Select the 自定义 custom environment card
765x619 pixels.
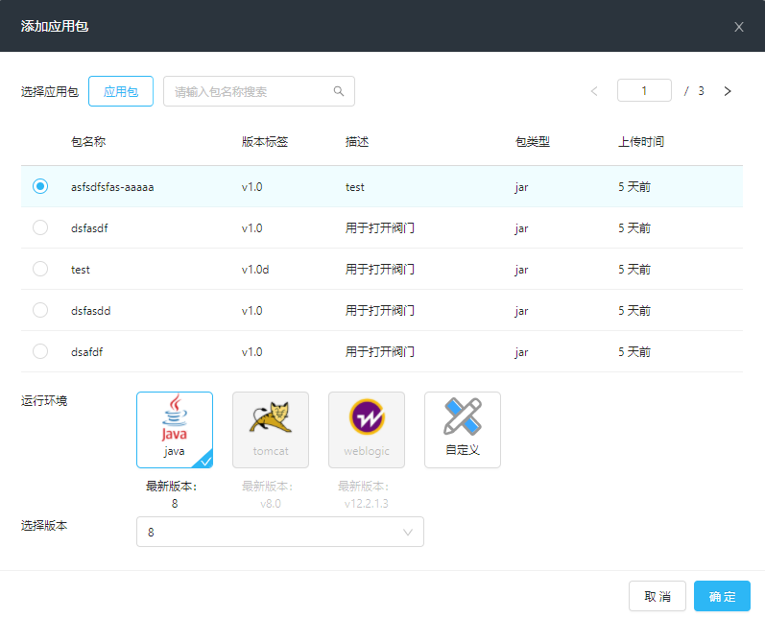pos(463,430)
